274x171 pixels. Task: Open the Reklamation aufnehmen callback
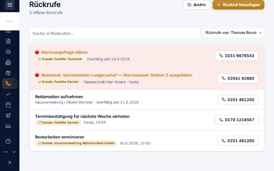(x=59, y=97)
